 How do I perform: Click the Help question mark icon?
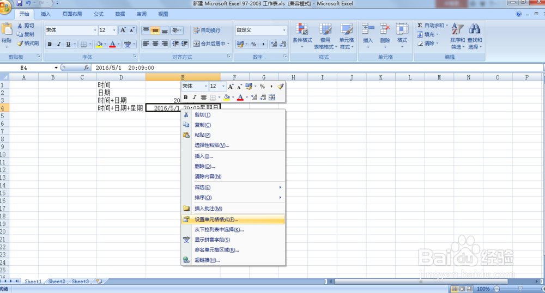pos(519,14)
